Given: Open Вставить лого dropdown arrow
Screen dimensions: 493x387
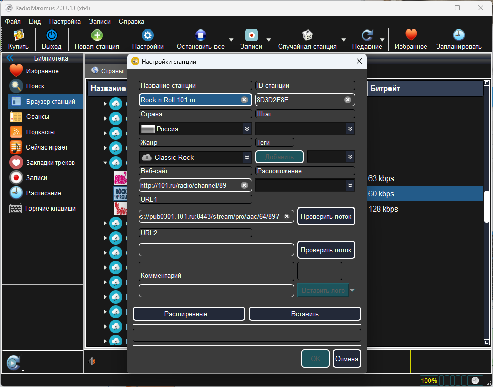Looking at the screenshot, I should click(352, 290).
